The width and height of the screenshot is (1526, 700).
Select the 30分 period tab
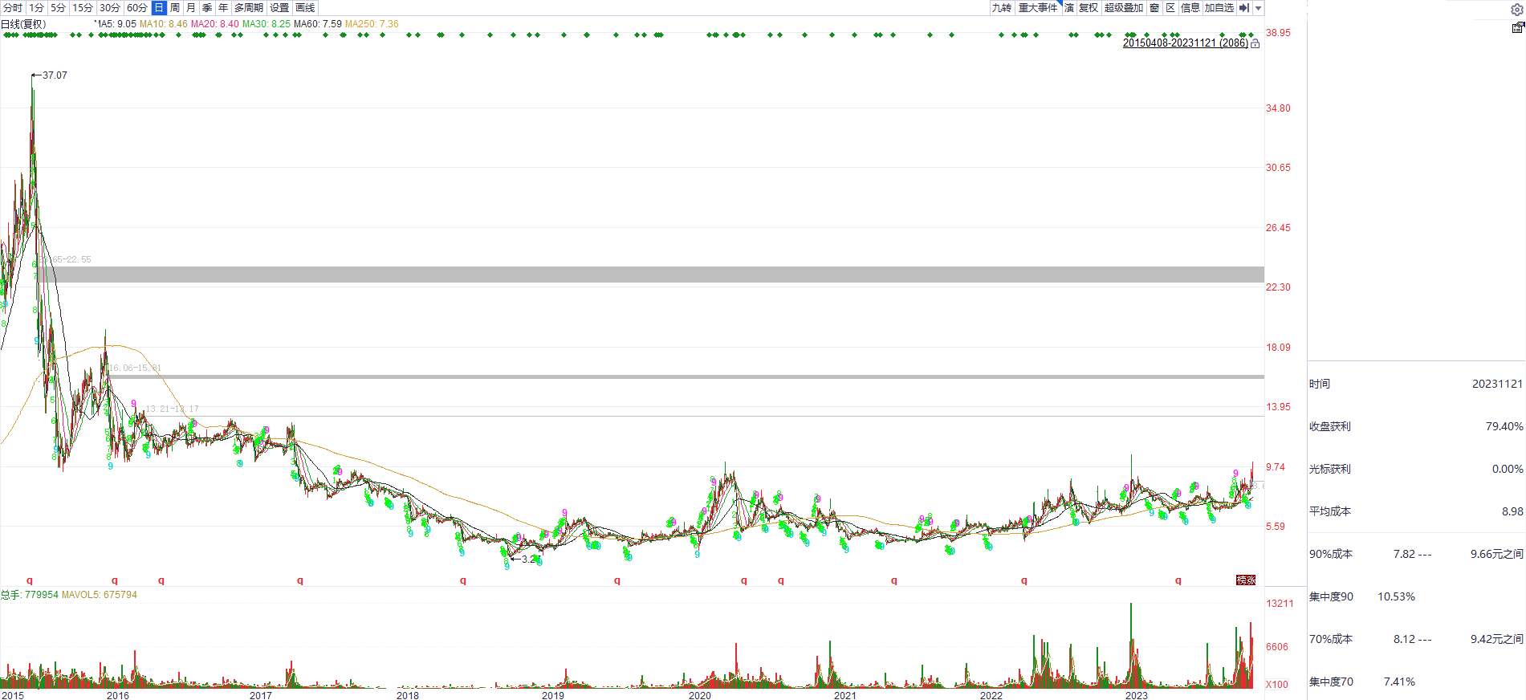click(110, 8)
